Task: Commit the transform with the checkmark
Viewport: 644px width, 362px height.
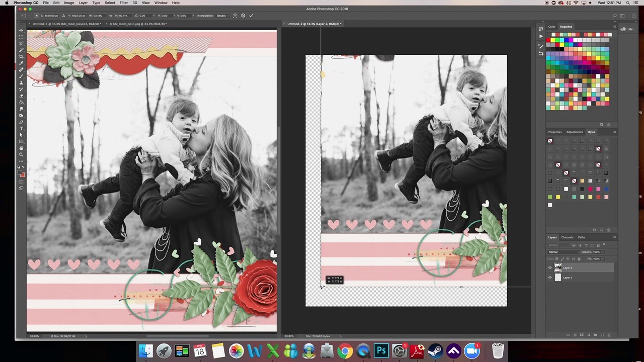Action: click(x=251, y=16)
